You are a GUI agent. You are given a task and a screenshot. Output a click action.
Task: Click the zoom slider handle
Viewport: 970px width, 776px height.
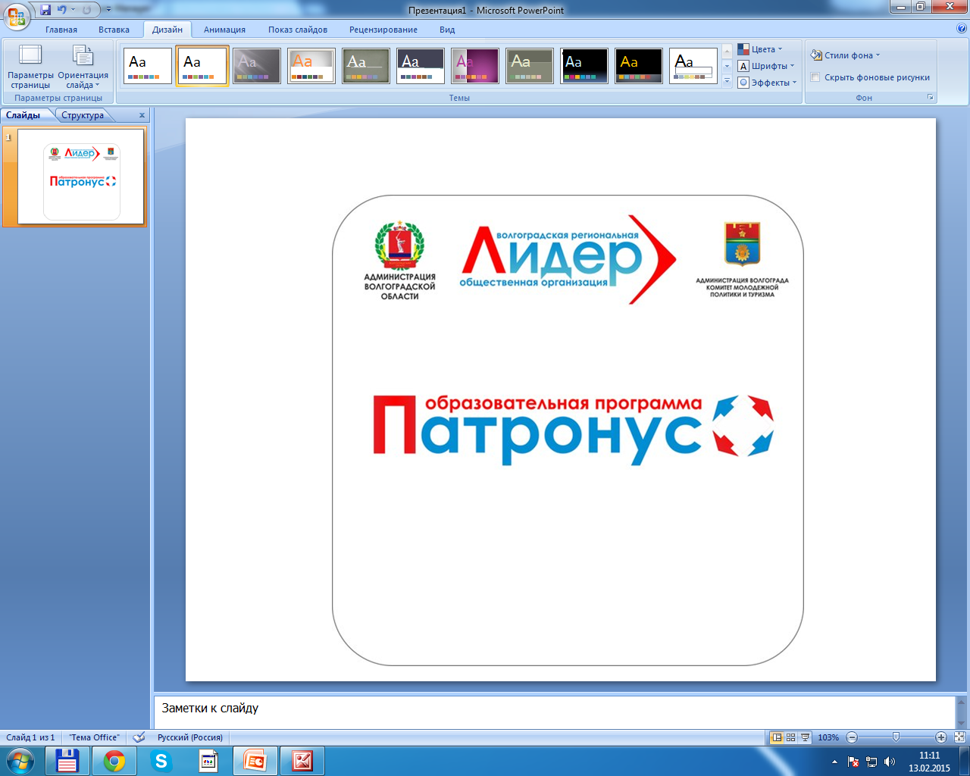point(896,737)
